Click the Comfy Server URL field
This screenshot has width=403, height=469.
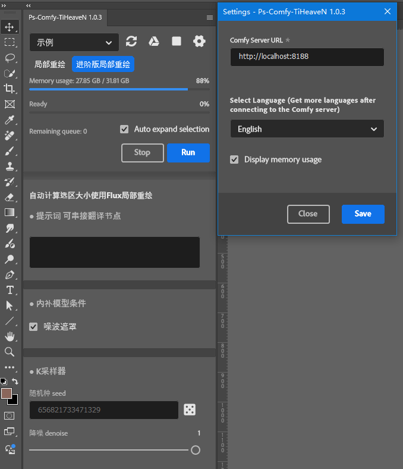[307, 57]
